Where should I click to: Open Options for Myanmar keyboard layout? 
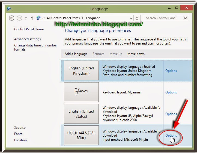click(x=171, y=92)
